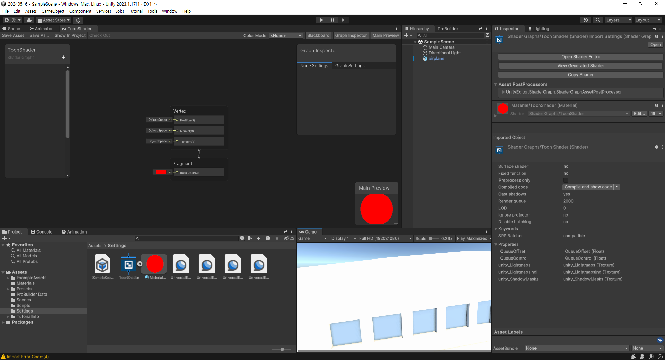Open the AssetBundle None dropdown
The width and height of the screenshot is (665, 360).
click(x=577, y=348)
